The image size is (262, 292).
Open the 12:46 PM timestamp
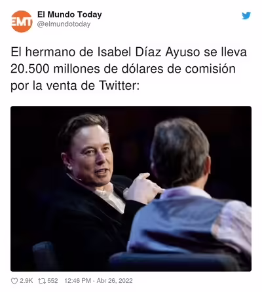tap(77, 281)
